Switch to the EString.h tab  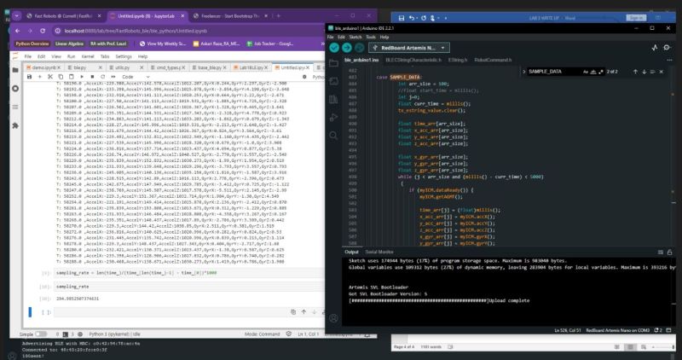[x=458, y=60]
